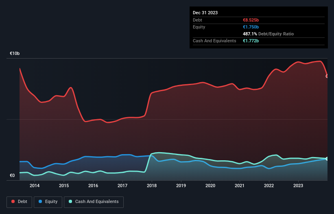The height and width of the screenshot is (214, 334).
Task: Click the Dec 31 2023 tooltip date
Action: click(x=205, y=13)
